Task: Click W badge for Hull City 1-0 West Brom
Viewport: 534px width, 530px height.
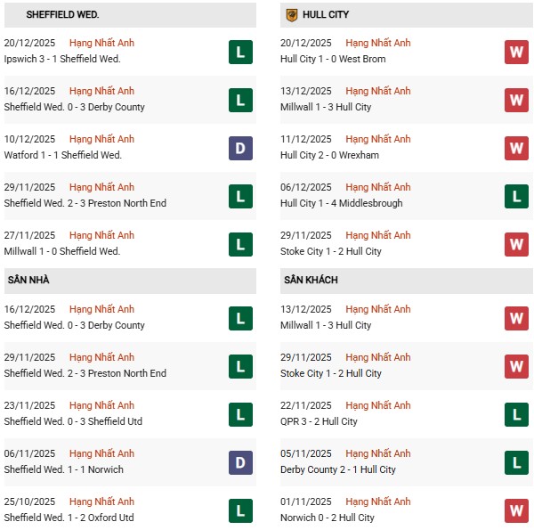Action: [x=516, y=52]
